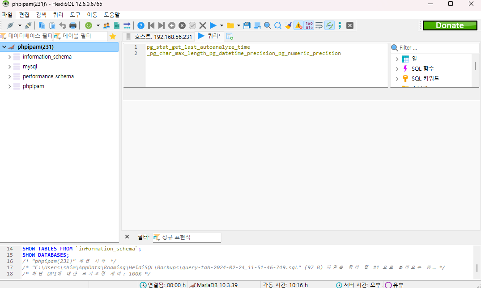
Task: Open the 파일 menu
Action: click(x=7, y=15)
